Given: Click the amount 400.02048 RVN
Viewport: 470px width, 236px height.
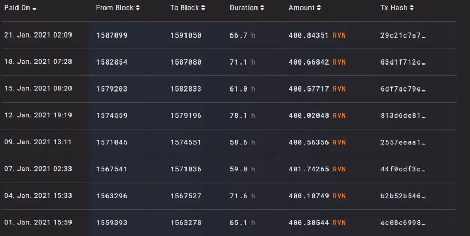Looking at the screenshot, I should 317,115.
